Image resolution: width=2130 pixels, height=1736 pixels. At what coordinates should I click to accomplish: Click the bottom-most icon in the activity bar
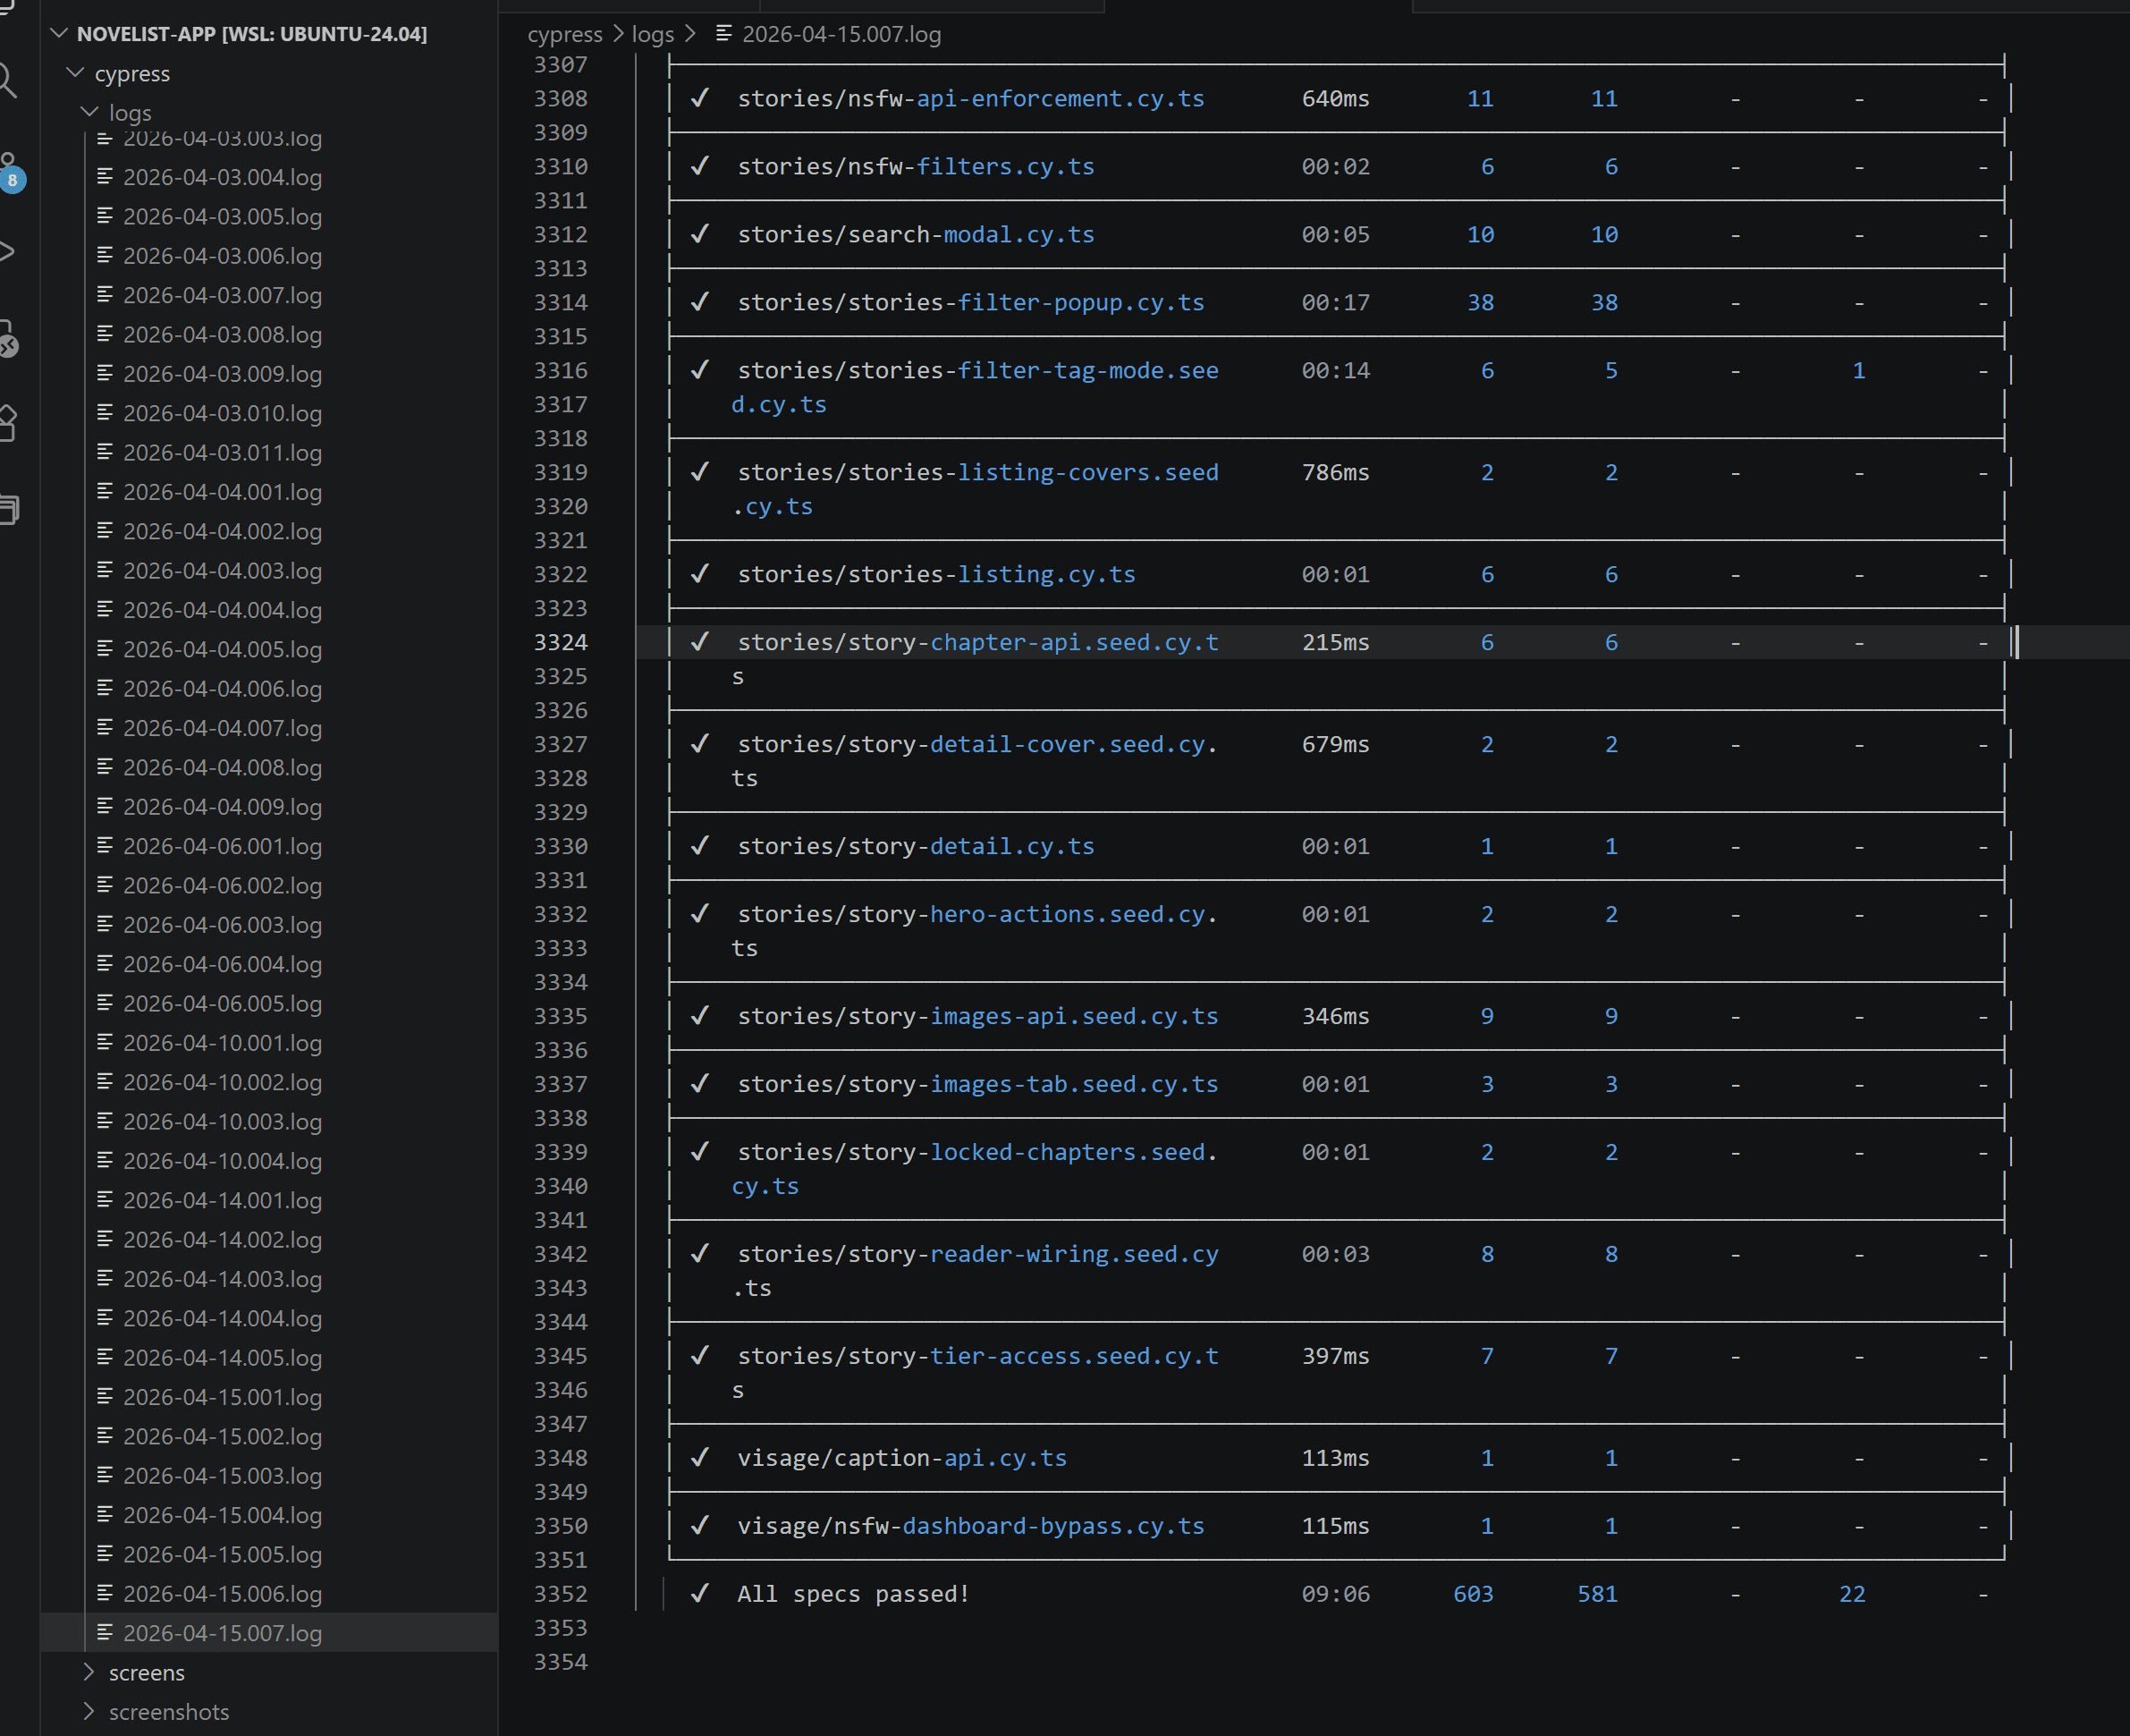10,508
